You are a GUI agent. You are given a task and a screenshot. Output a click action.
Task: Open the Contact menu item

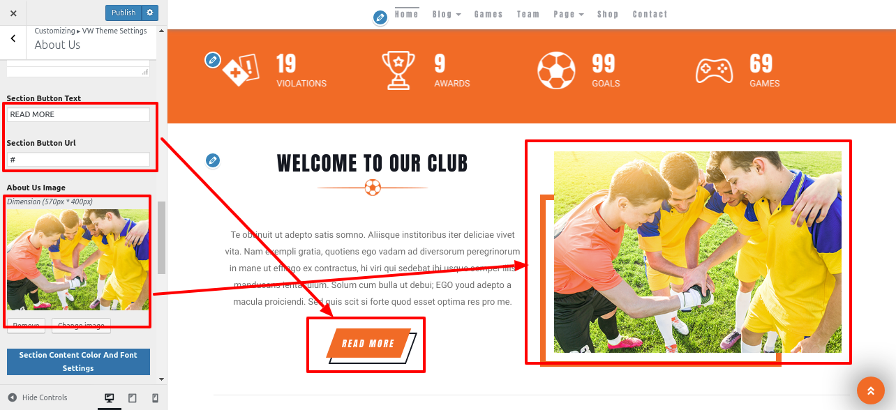pos(650,14)
